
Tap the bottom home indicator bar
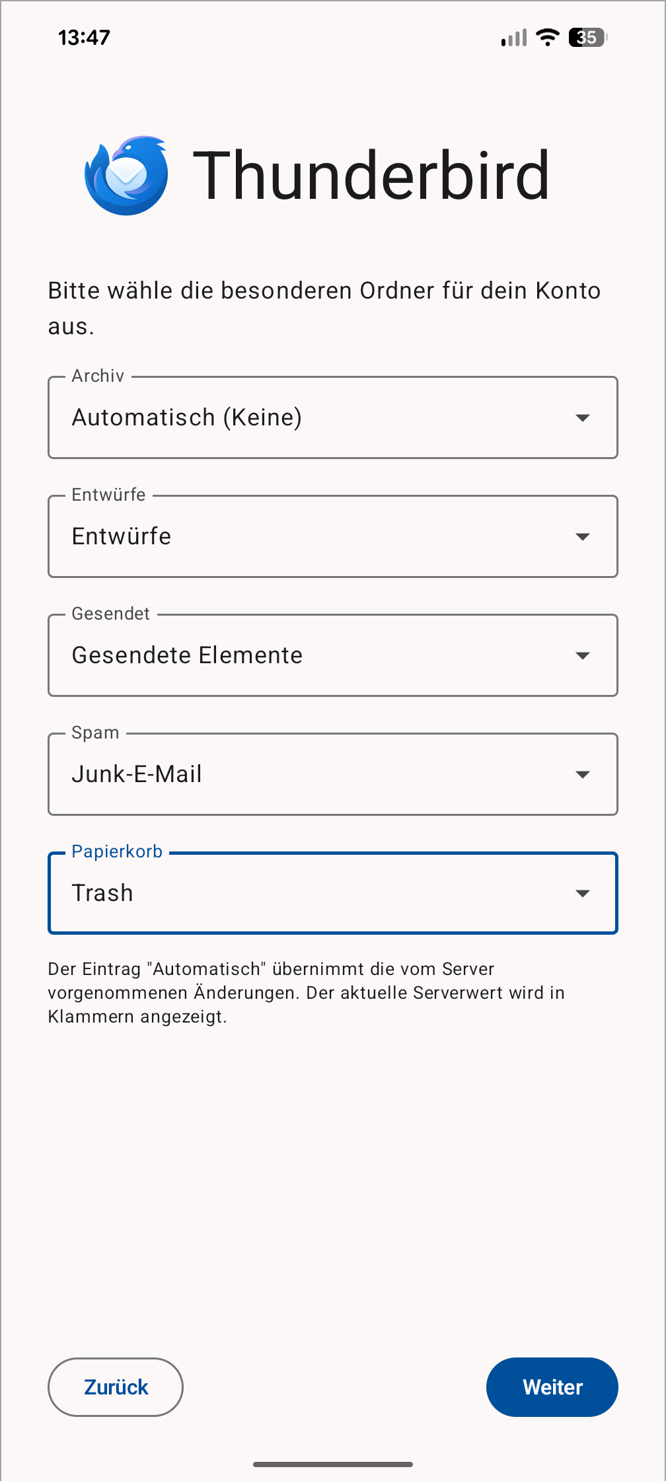coord(333,1464)
